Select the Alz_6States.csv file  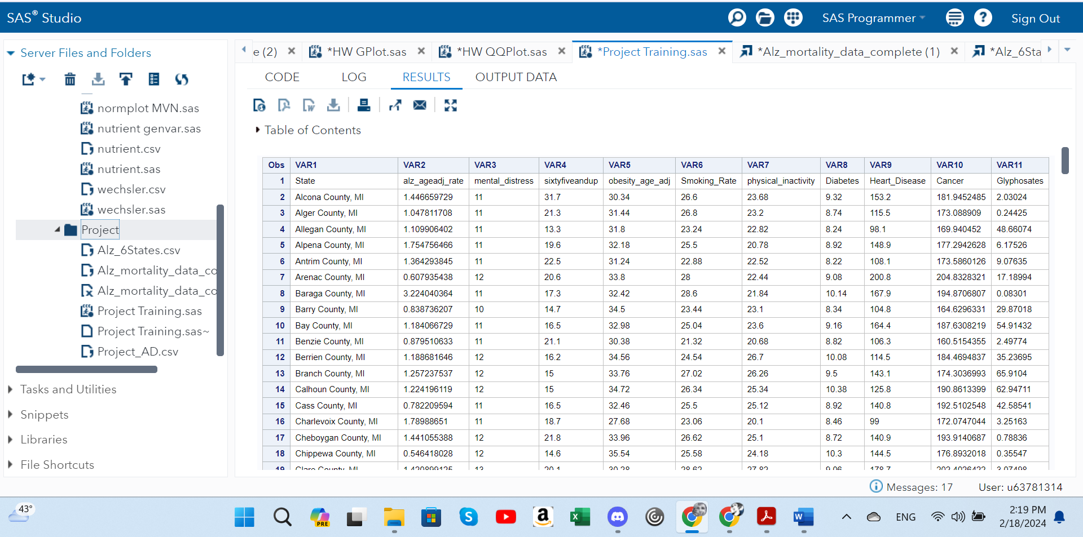(x=138, y=250)
